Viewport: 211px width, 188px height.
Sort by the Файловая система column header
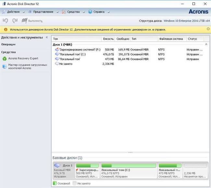(172, 39)
